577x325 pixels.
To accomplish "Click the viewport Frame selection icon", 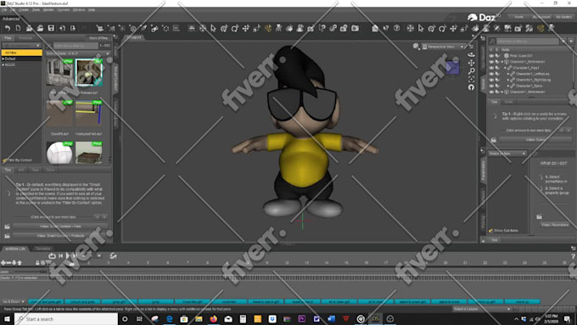I will point(471,79).
